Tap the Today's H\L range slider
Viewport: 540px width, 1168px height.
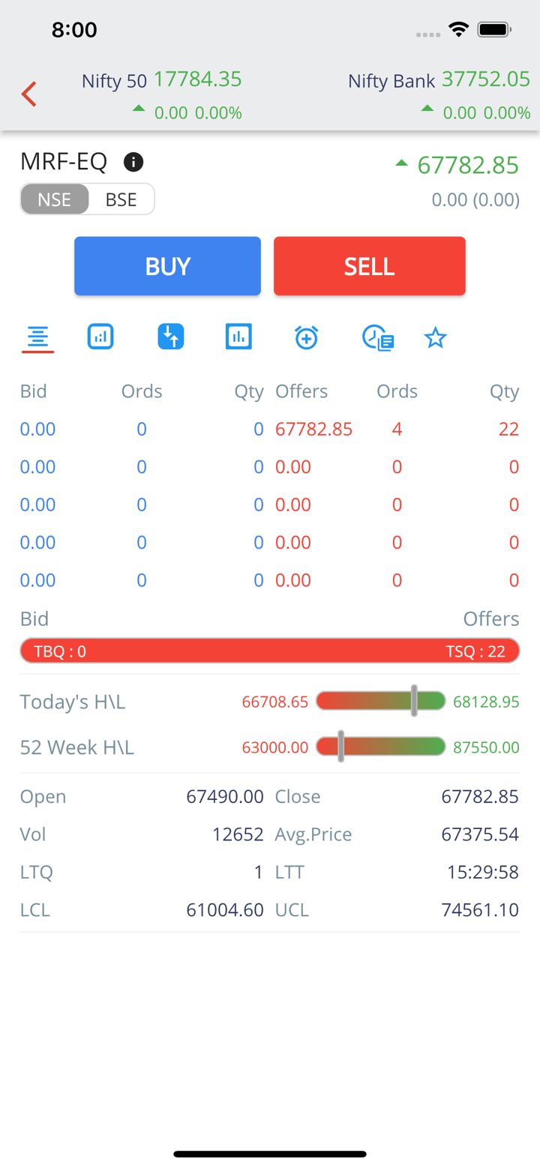click(381, 702)
